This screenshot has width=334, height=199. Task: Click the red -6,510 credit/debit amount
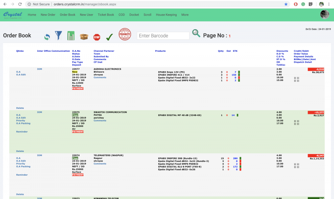pyautogui.click(x=316, y=69)
